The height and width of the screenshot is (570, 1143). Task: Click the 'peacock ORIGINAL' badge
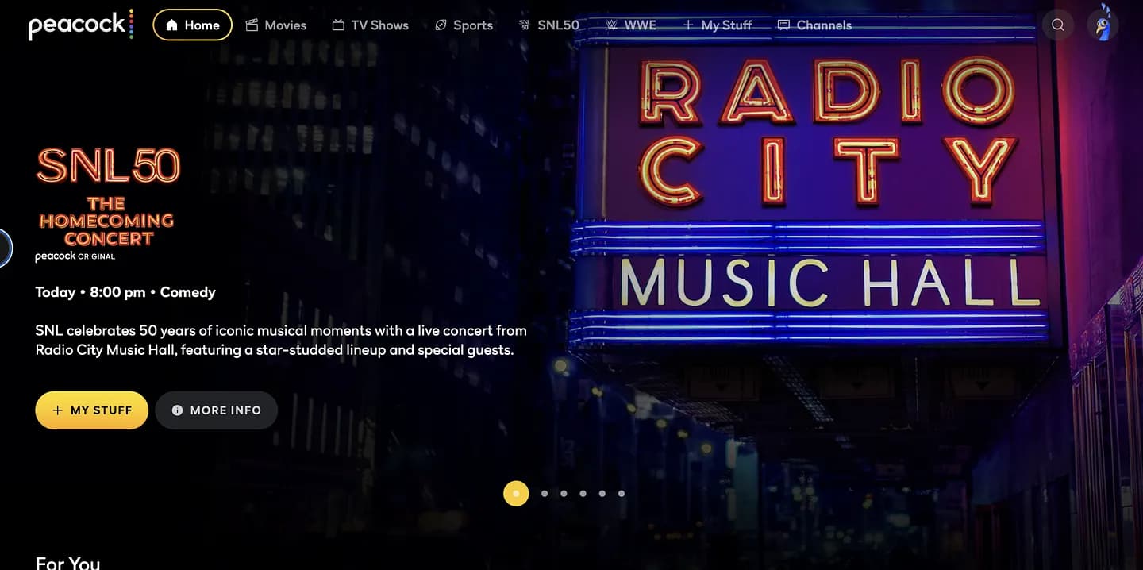(75, 256)
